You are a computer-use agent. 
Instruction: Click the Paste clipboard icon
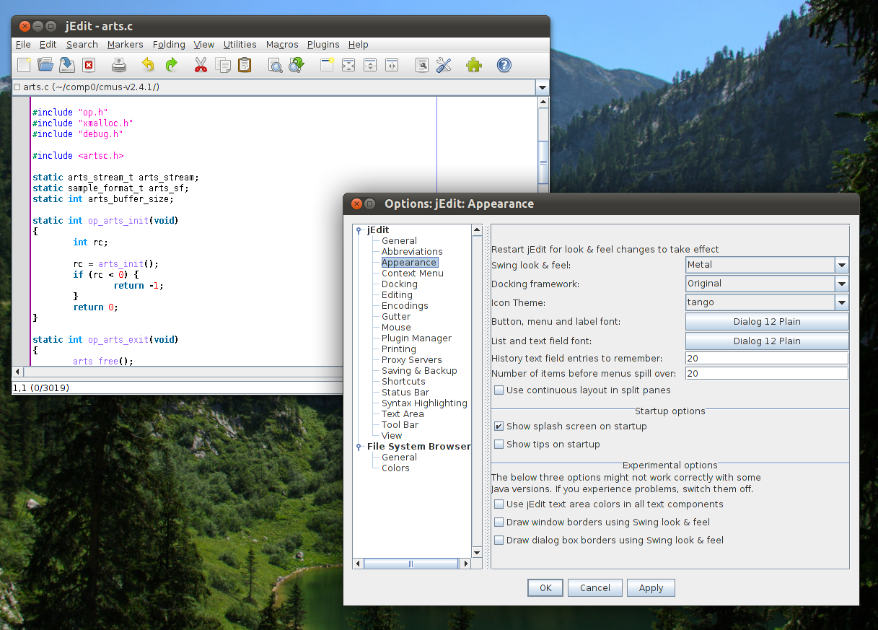(245, 65)
